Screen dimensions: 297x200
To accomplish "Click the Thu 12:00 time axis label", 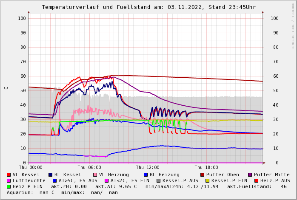I will (x=148, y=168).
